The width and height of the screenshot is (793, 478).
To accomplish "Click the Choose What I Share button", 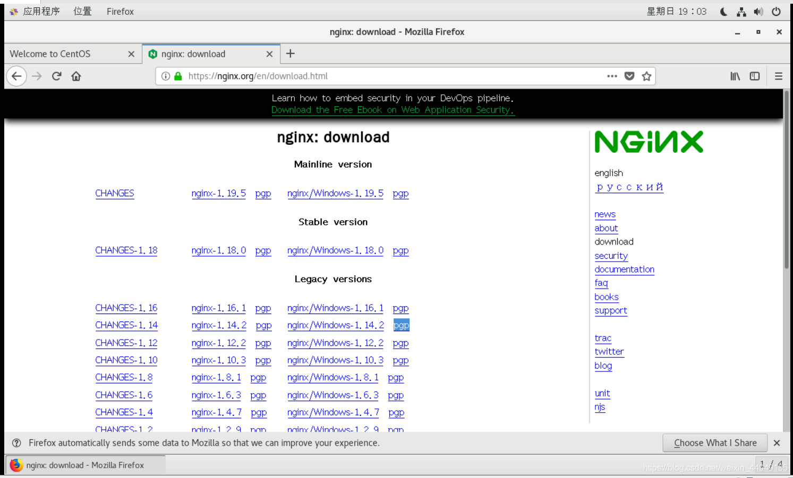I will pos(715,443).
